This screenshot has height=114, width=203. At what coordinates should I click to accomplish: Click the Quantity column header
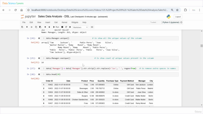(101, 81)
